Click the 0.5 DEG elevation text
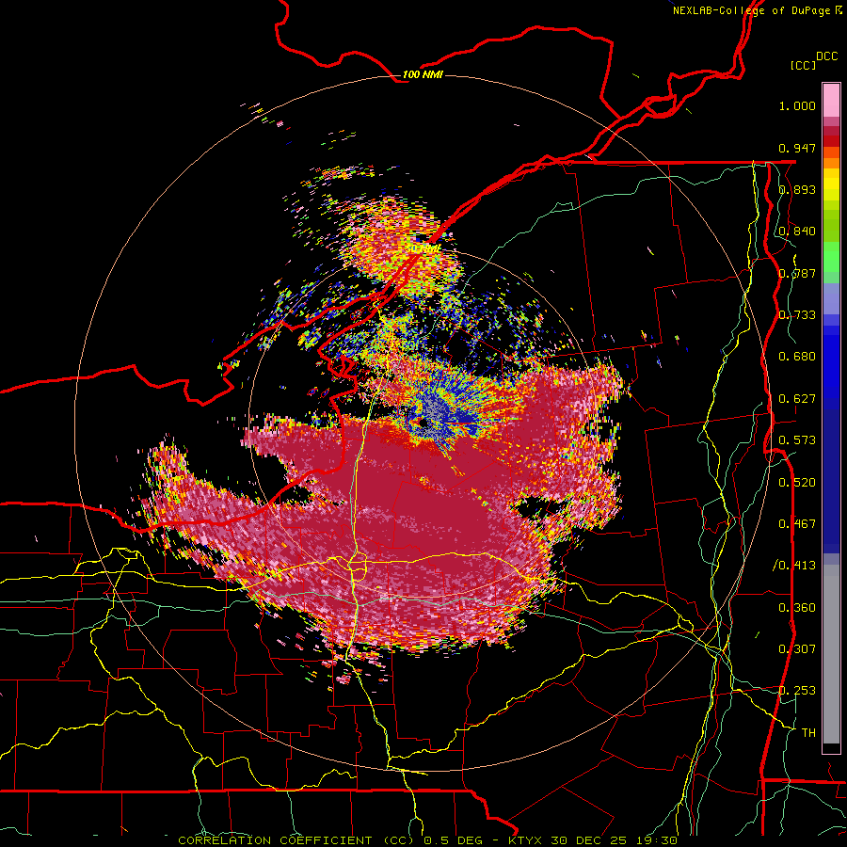This screenshot has height=847, width=847. pos(453,840)
